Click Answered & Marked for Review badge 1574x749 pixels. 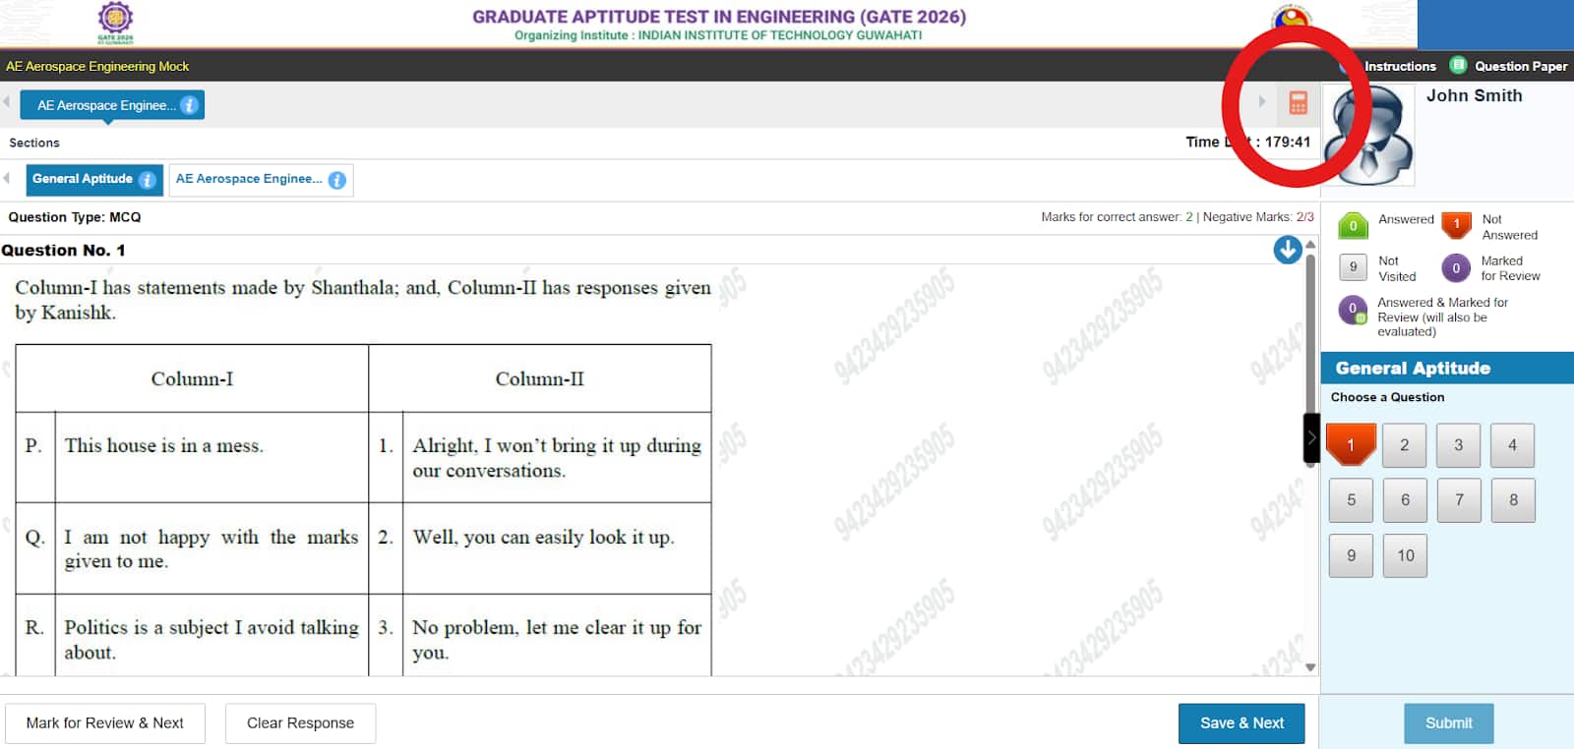click(x=1354, y=310)
